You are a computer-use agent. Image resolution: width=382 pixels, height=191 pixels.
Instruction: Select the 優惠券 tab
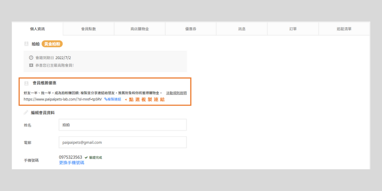coord(191,29)
